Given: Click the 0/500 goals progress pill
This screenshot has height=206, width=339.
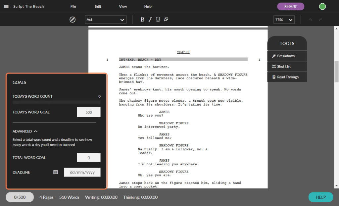Looking at the screenshot, I should (20, 197).
